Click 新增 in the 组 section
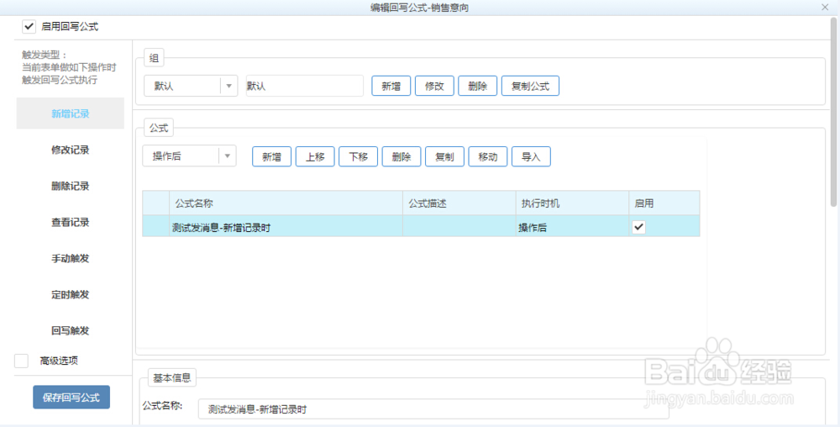This screenshot has width=840, height=427. tap(391, 86)
